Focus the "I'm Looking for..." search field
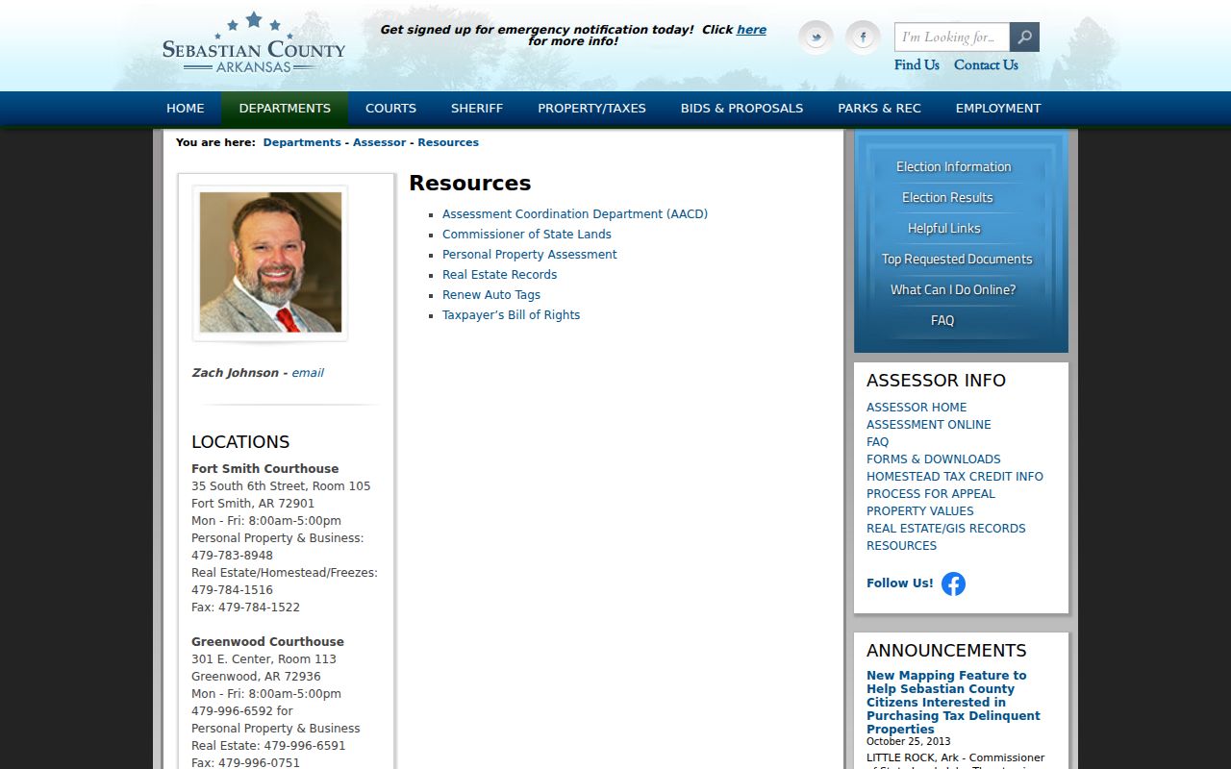 (x=952, y=37)
